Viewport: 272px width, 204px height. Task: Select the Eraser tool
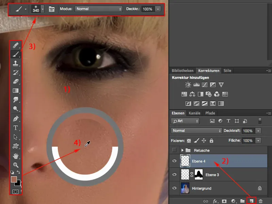coord(16,81)
